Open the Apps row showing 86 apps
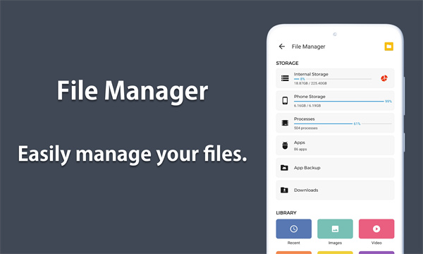The height and width of the screenshot is (254, 423). (x=335, y=145)
